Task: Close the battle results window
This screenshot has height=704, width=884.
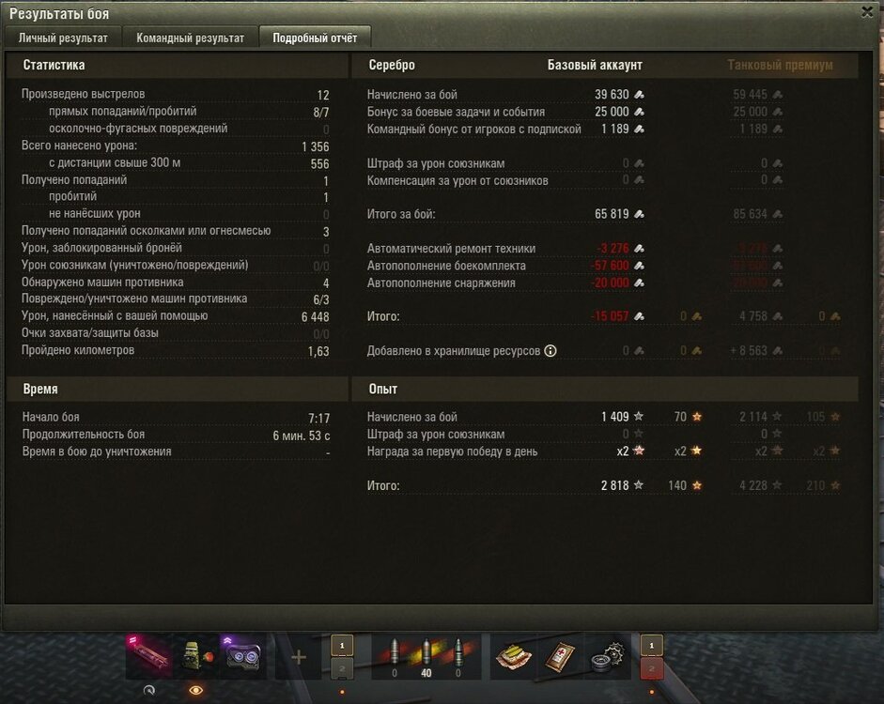Action: coord(868,12)
